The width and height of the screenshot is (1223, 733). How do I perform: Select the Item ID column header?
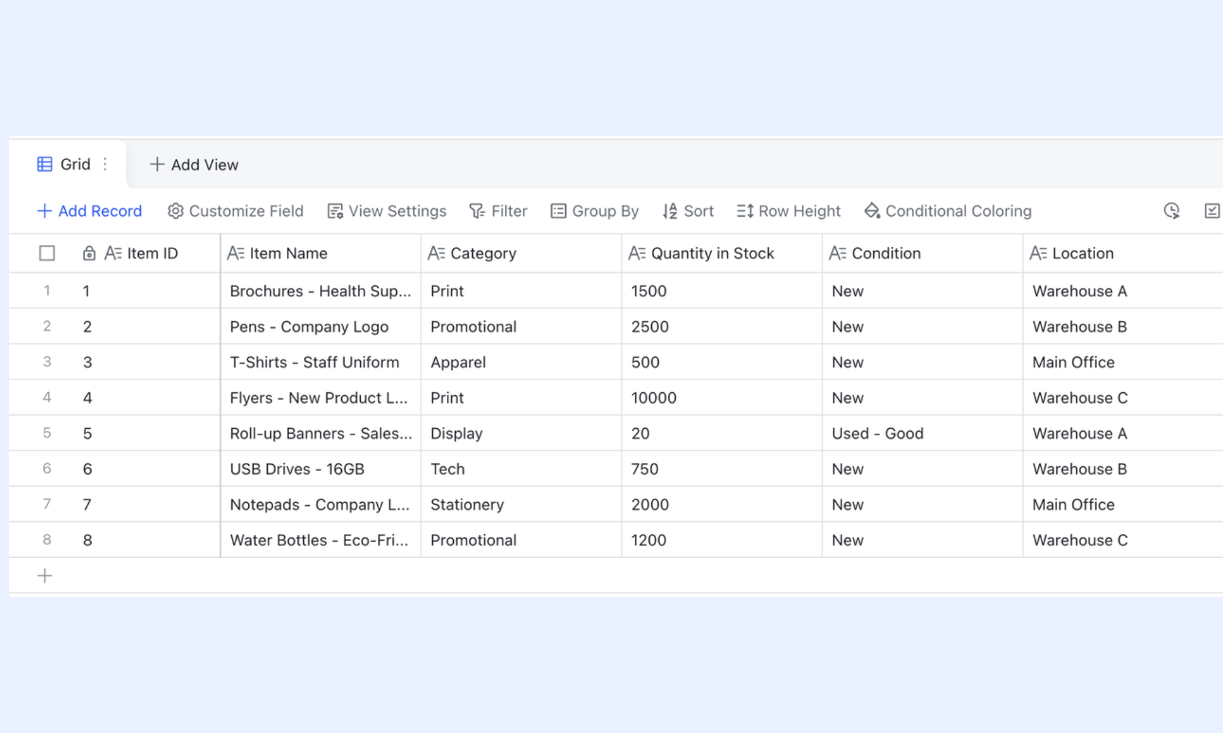[147, 253]
